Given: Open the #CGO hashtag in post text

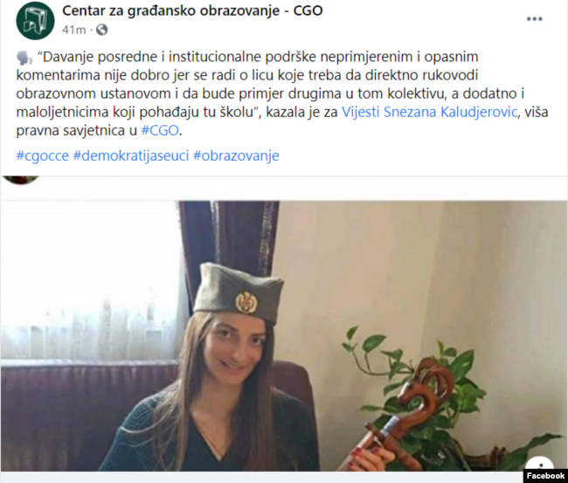Looking at the screenshot, I should 160,130.
